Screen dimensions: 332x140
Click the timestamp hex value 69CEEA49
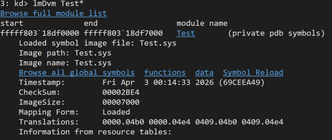pos(242,83)
